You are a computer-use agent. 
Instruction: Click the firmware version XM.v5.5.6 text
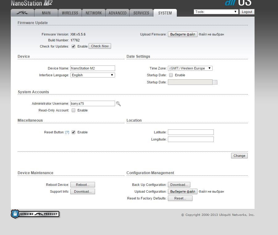point(78,34)
